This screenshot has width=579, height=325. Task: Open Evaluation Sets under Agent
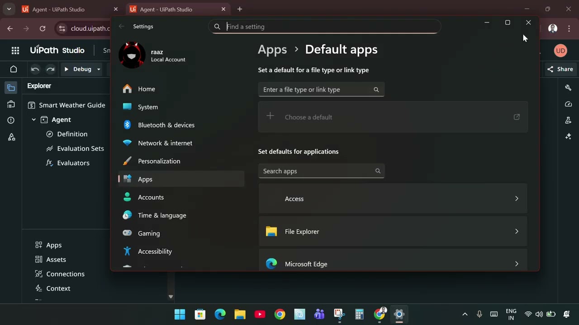click(75, 149)
